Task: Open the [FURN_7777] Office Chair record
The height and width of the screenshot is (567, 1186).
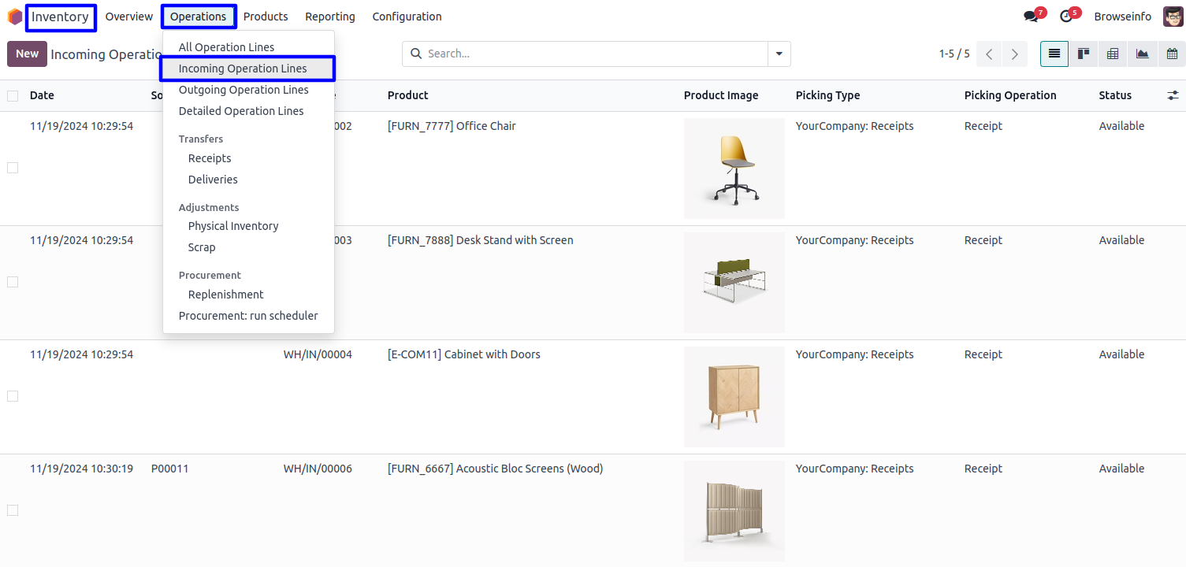Action: point(452,126)
